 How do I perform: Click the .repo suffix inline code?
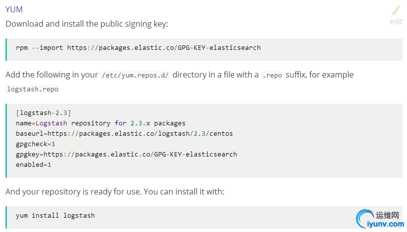point(272,75)
